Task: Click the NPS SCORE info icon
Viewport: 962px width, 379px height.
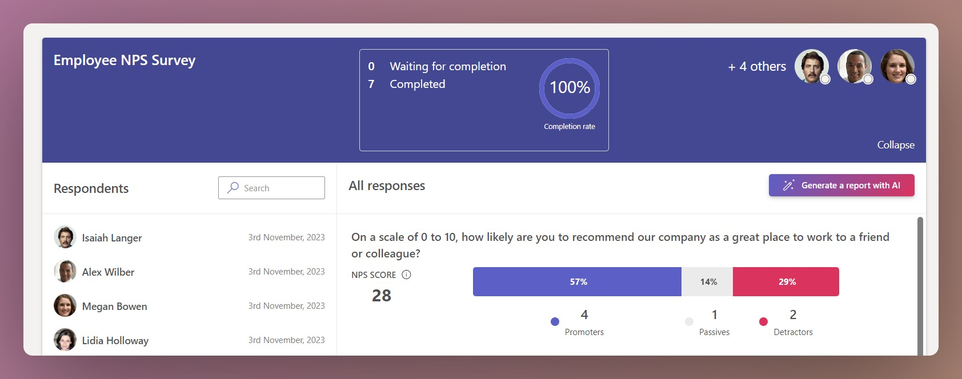Action: (406, 275)
